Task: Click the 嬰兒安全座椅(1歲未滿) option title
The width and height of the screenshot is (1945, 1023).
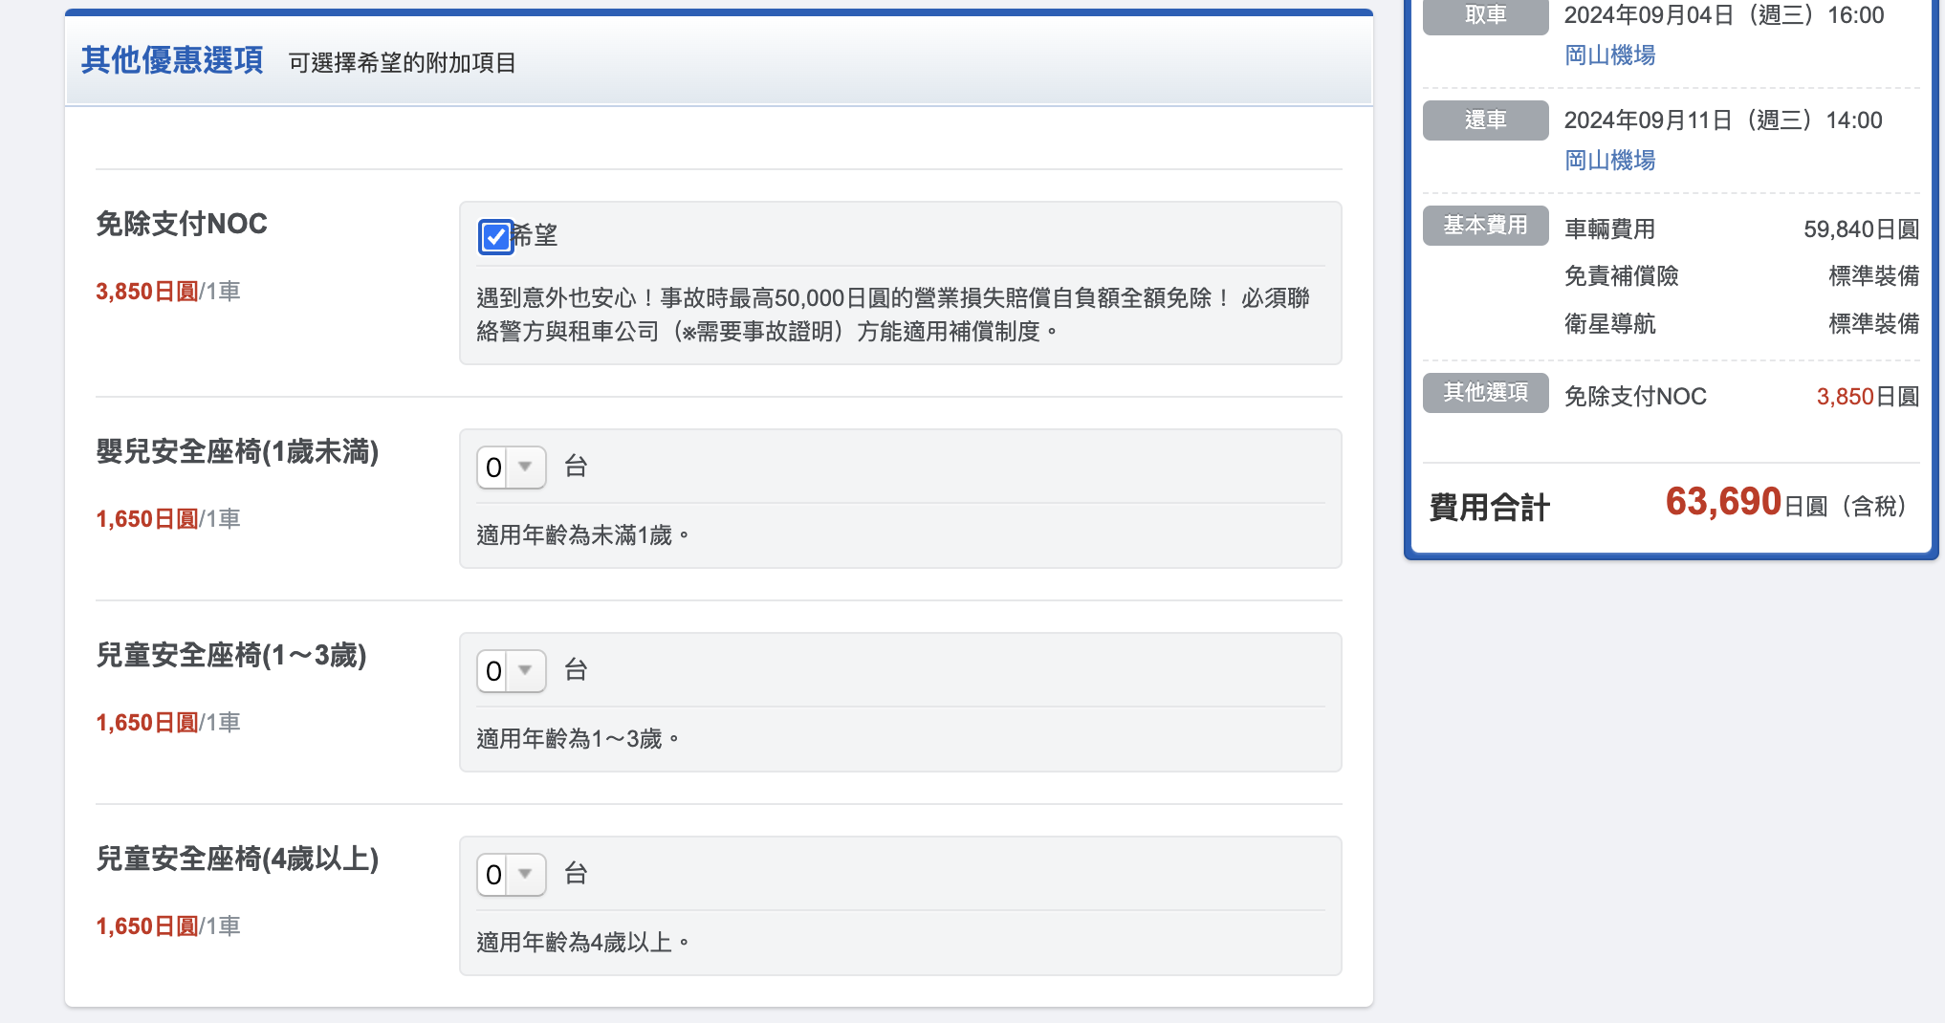Action: click(x=237, y=451)
